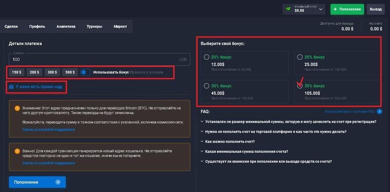Select the 30% бонус radio option
Viewport: 390px width, 192px height.
[x=206, y=86]
